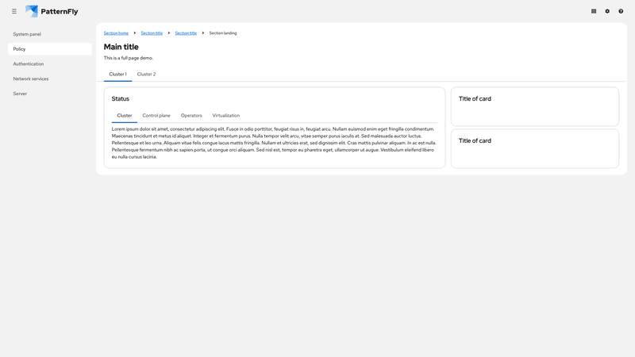
Task: Open help via the question mark icon
Action: [621, 11]
